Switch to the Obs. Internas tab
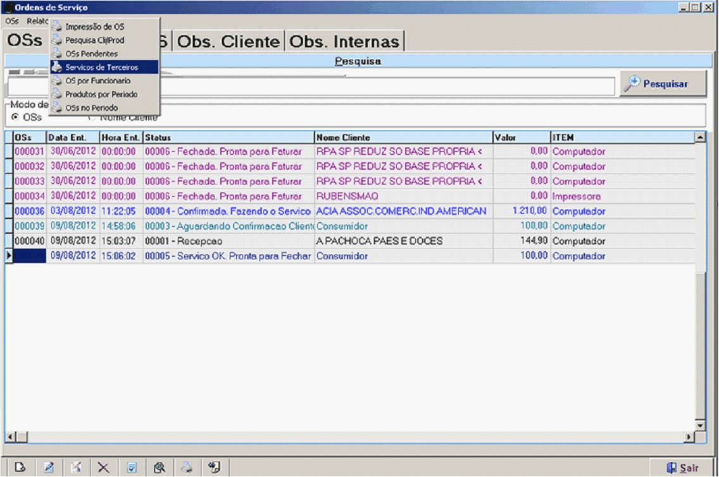719x477 pixels. click(345, 42)
